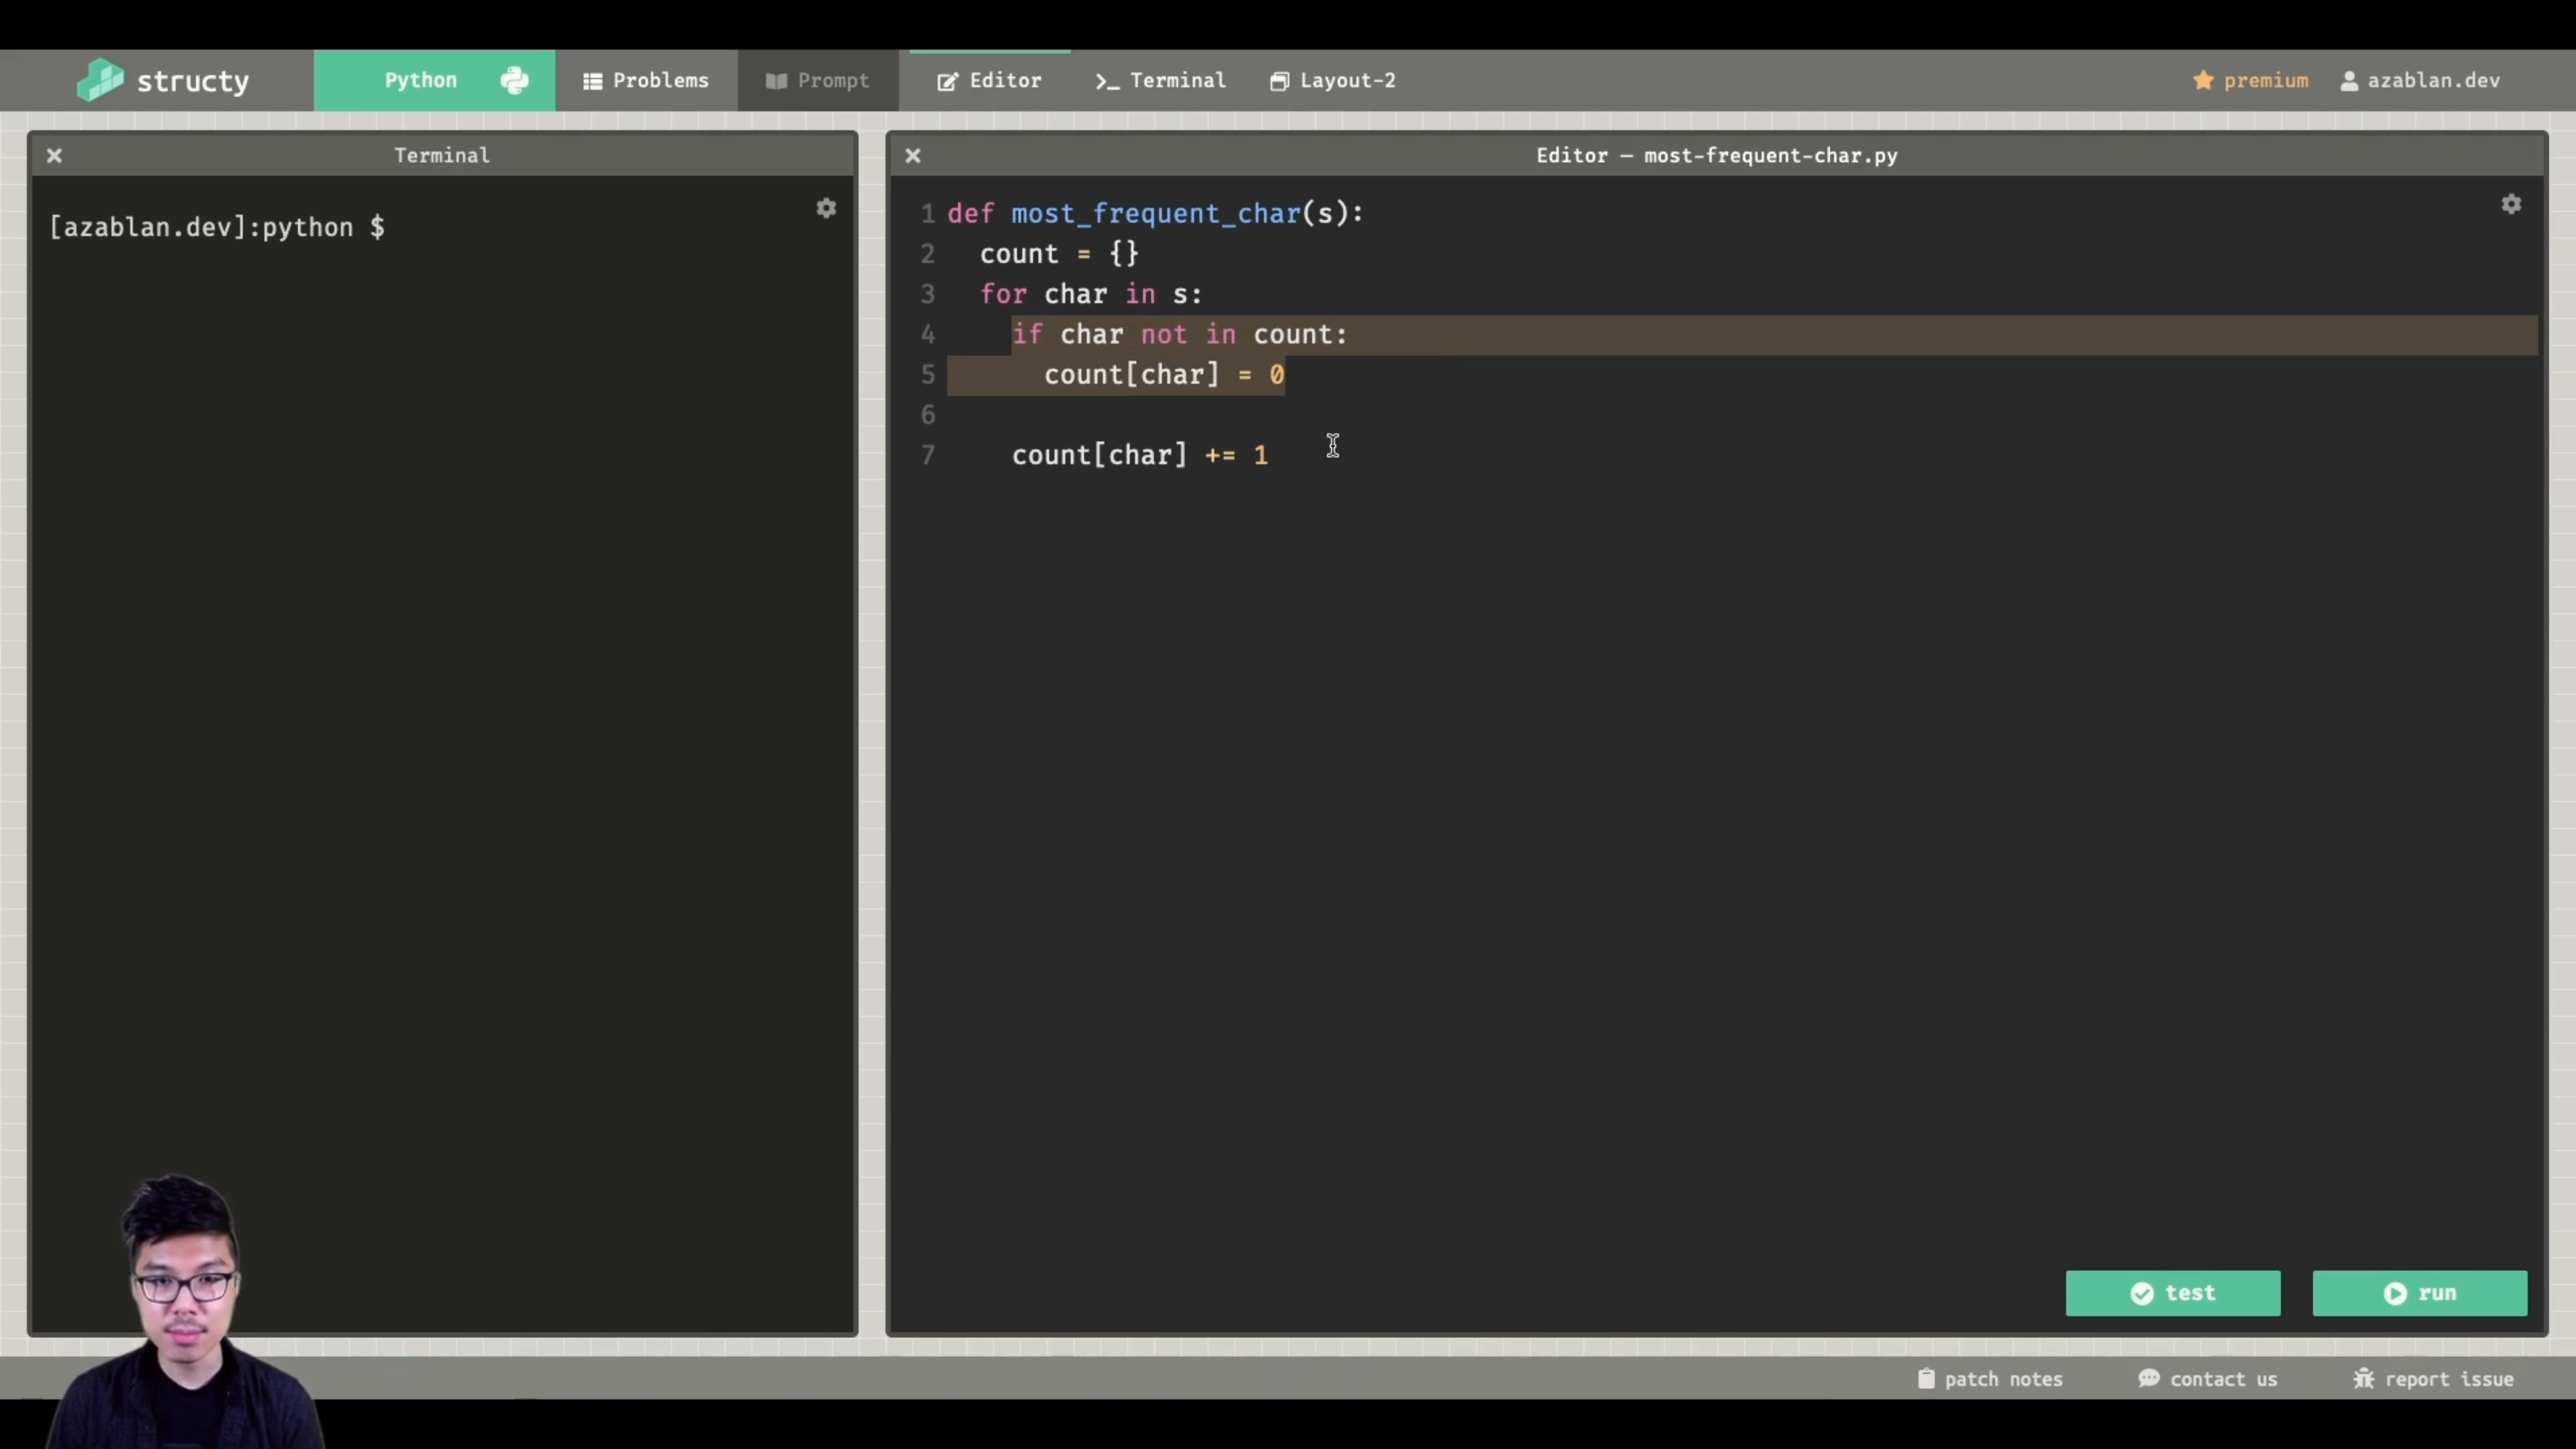Click line 7 'count[char] += 1'
The height and width of the screenshot is (1449, 2576).
tap(1140, 455)
